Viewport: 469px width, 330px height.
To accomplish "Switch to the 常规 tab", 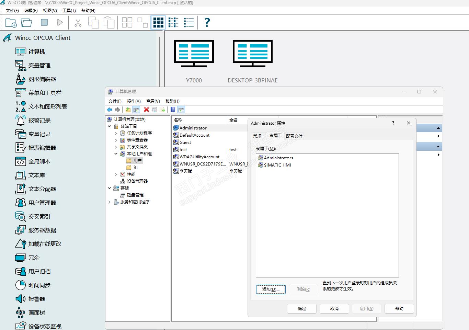I will [x=257, y=136].
